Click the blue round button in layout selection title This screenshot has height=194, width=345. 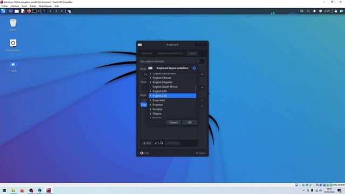[194, 68]
